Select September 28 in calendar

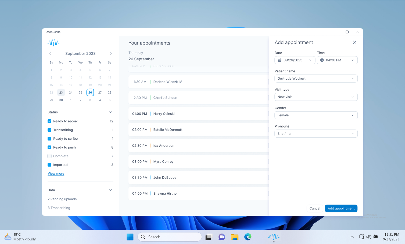[x=110, y=93]
